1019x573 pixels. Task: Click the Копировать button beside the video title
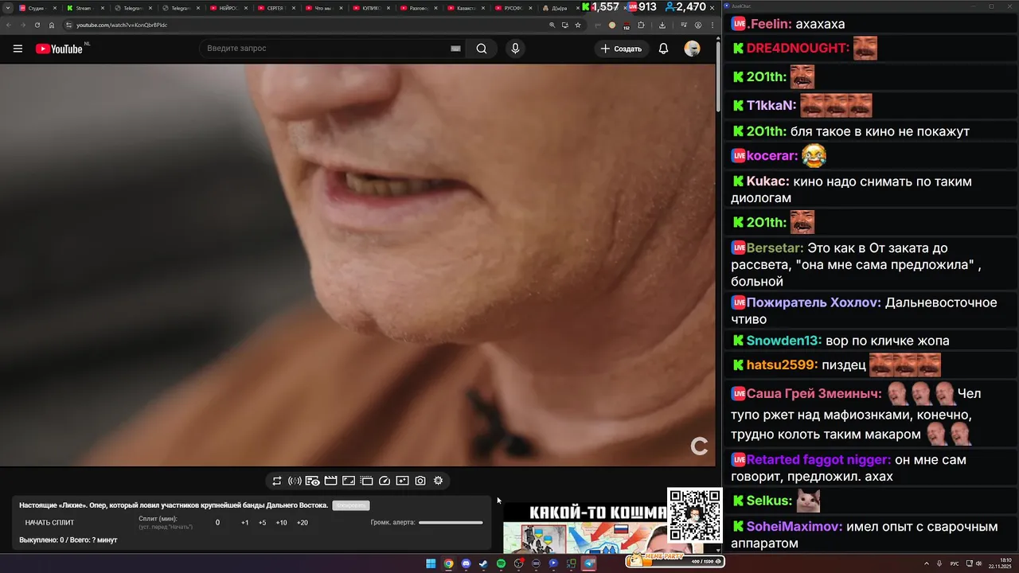tap(351, 505)
